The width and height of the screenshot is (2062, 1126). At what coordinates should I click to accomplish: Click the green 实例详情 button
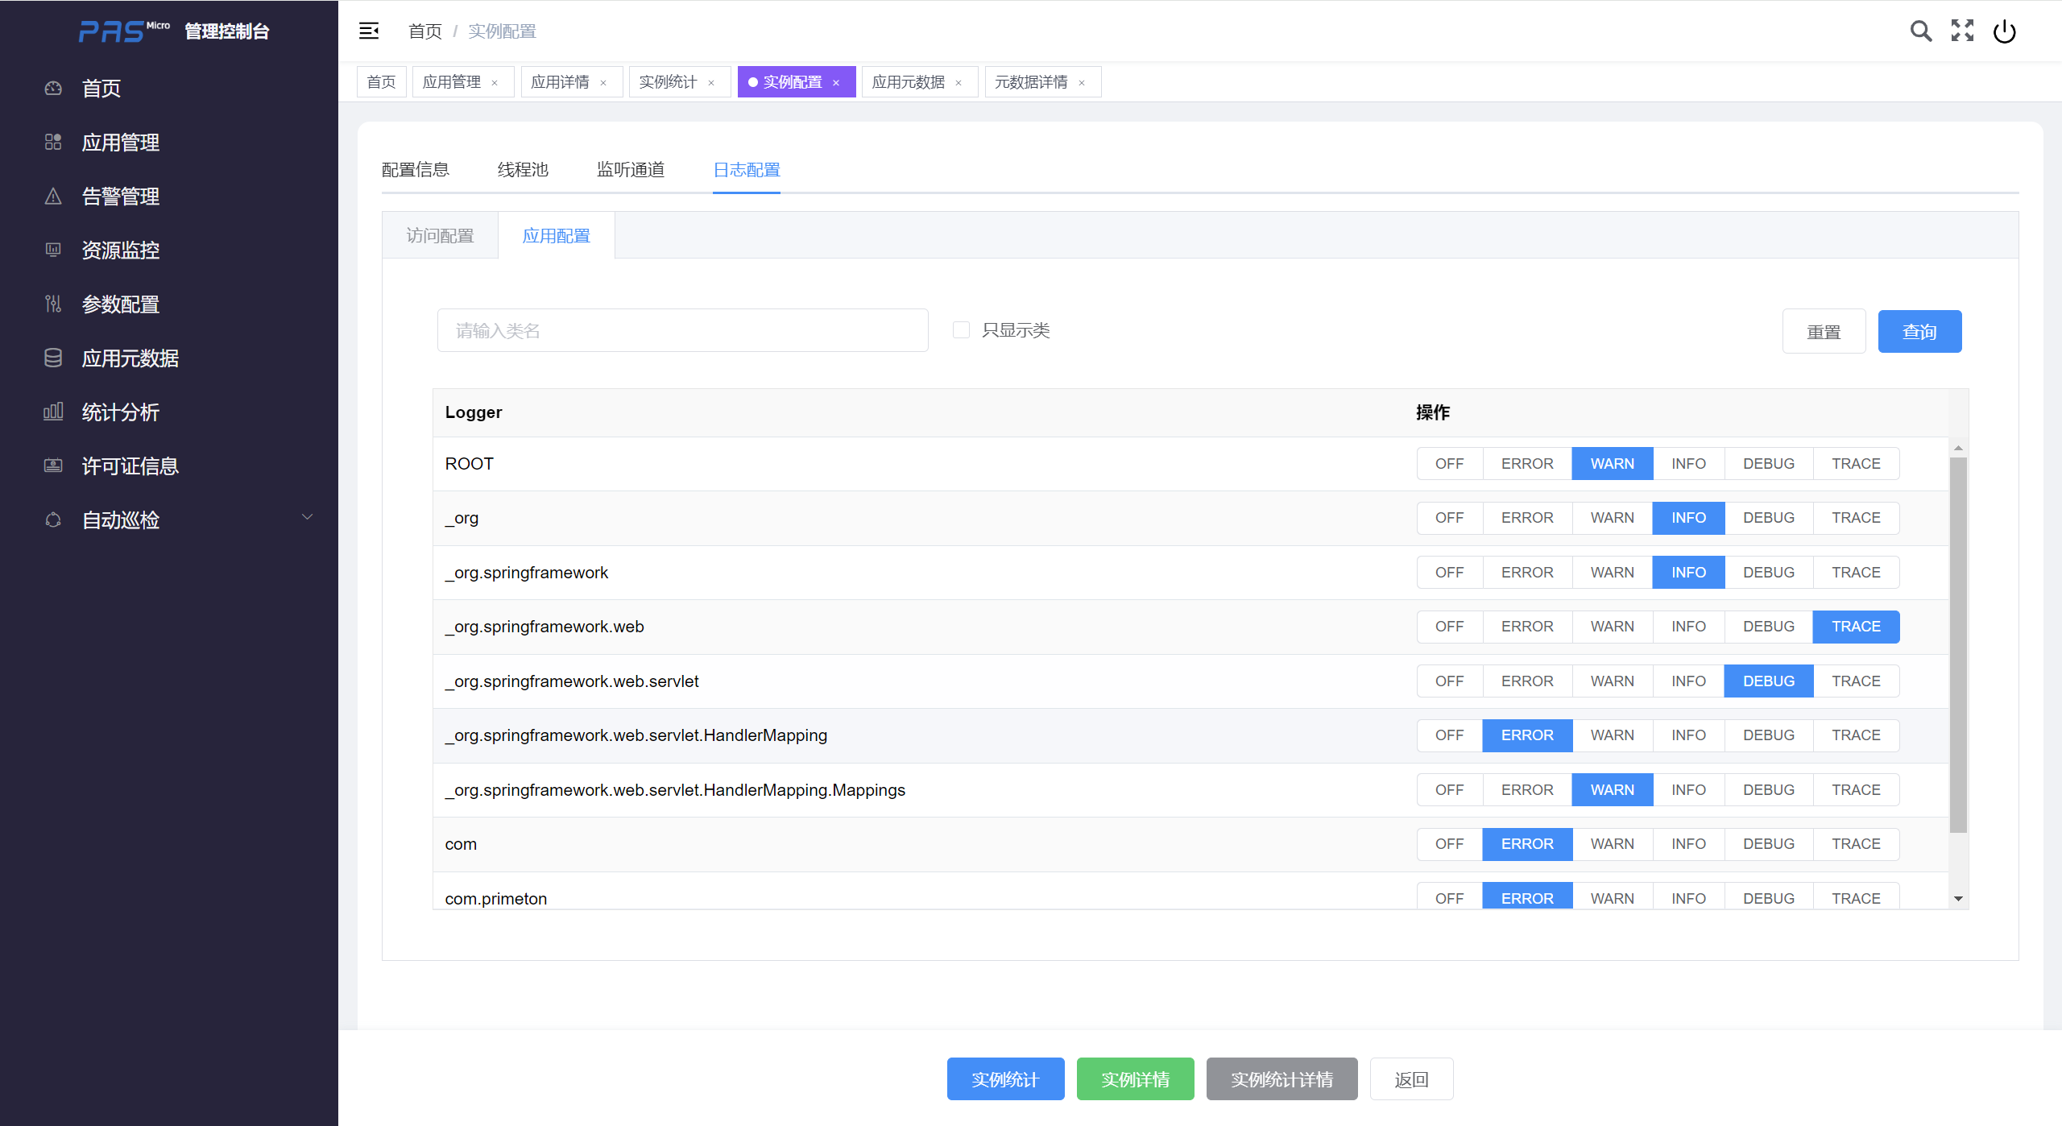click(1135, 1079)
